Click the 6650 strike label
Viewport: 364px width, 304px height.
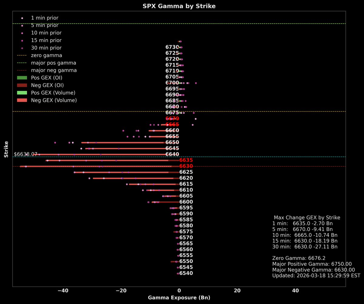click(172, 142)
